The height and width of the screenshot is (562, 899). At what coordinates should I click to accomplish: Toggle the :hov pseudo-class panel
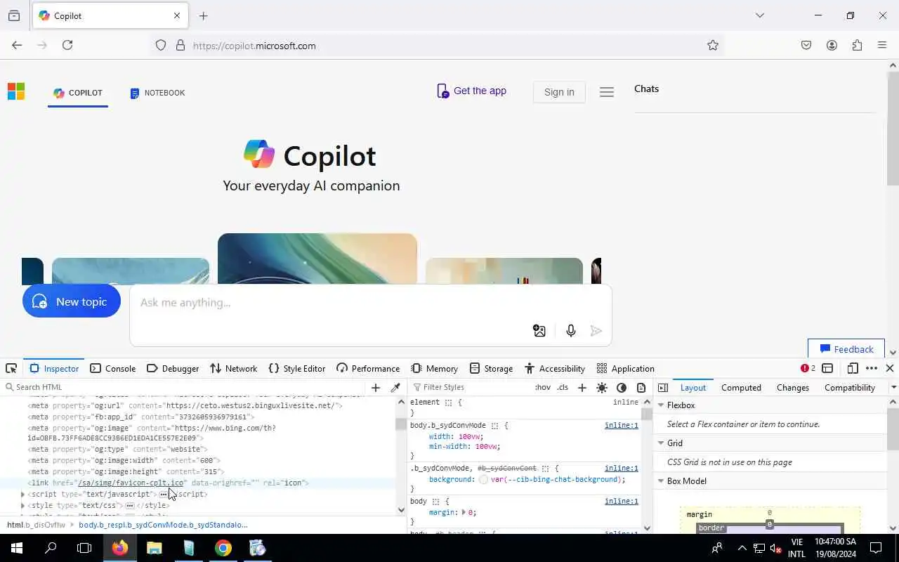click(x=543, y=387)
